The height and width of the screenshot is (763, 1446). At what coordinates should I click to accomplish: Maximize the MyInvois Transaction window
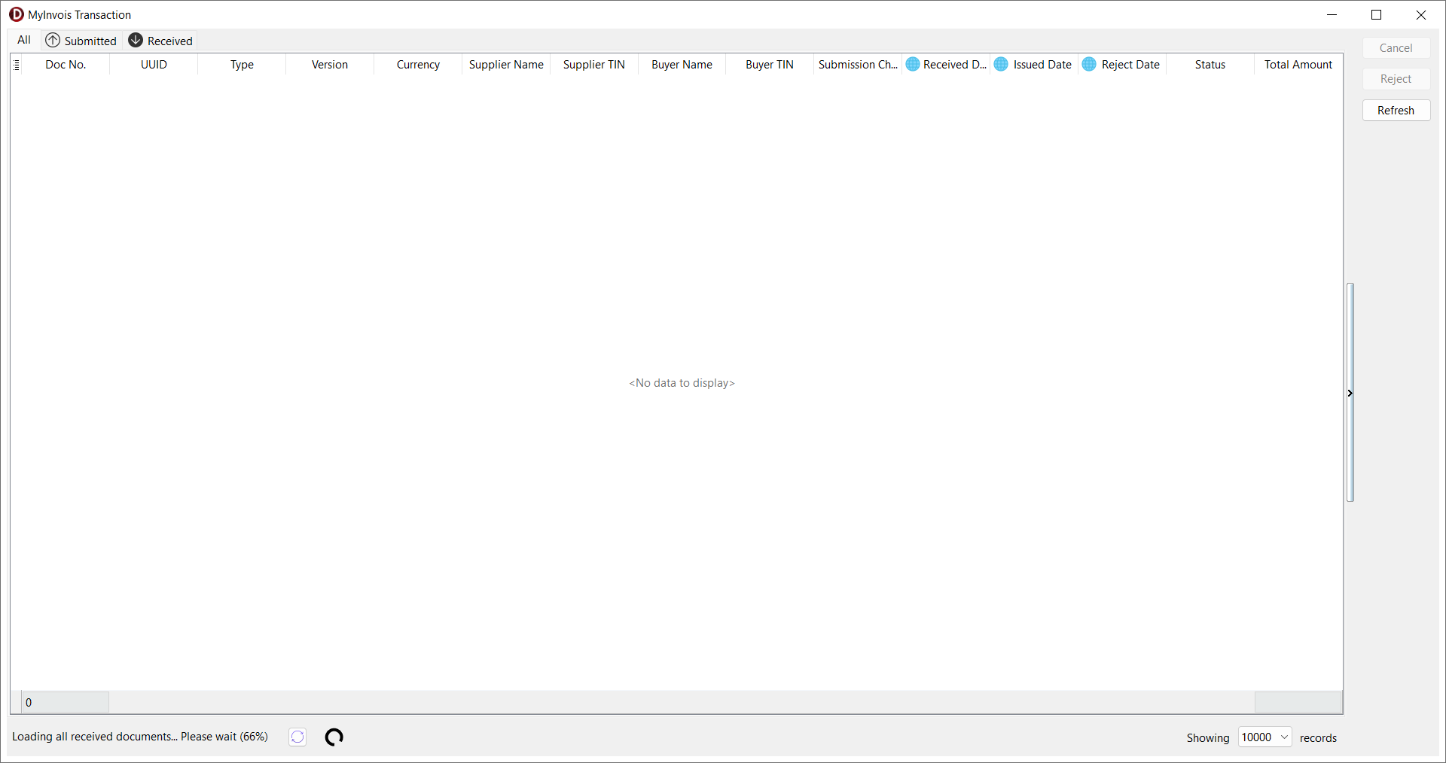pos(1377,15)
